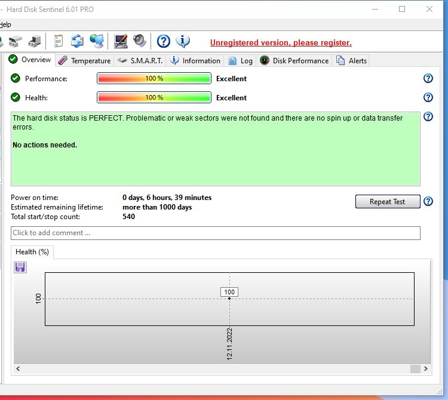The width and height of the screenshot is (448, 400).
Task: Open the Alerts tab
Action: [x=351, y=60]
